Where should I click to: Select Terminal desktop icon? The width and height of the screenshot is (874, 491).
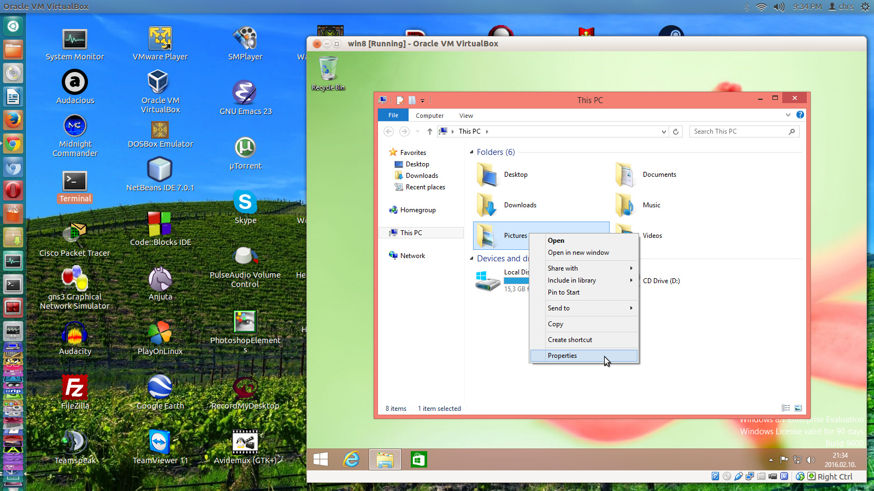coord(75,187)
